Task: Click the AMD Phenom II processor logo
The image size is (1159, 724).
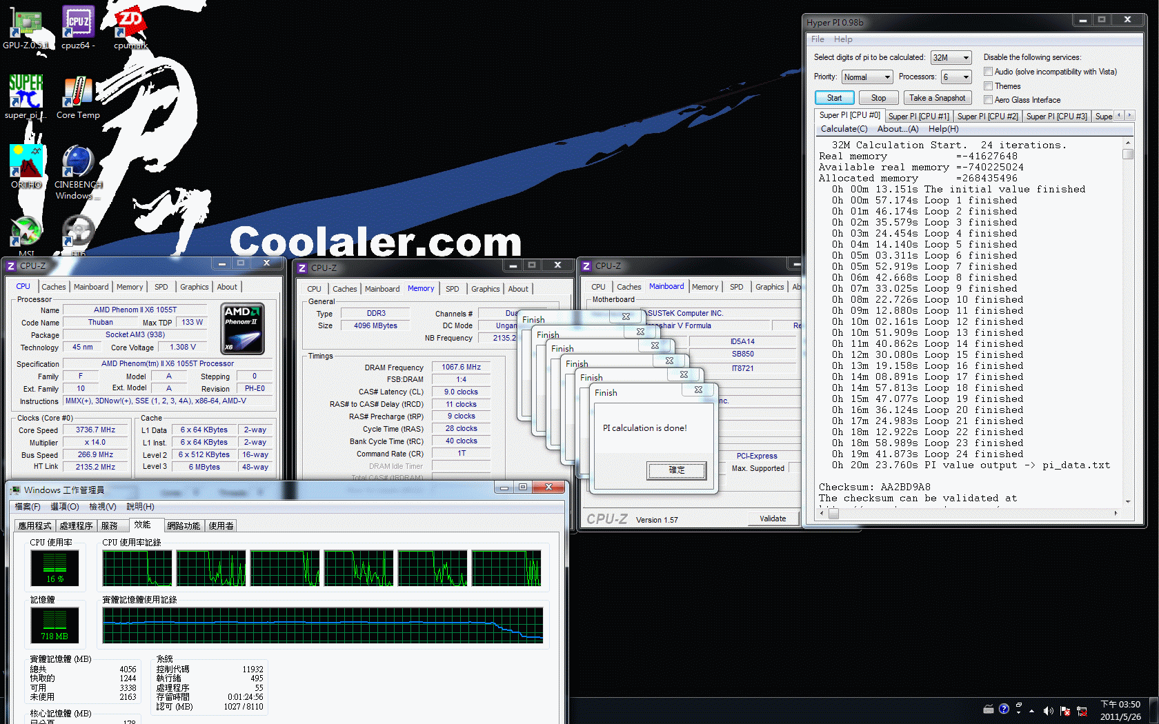Action: click(x=242, y=328)
